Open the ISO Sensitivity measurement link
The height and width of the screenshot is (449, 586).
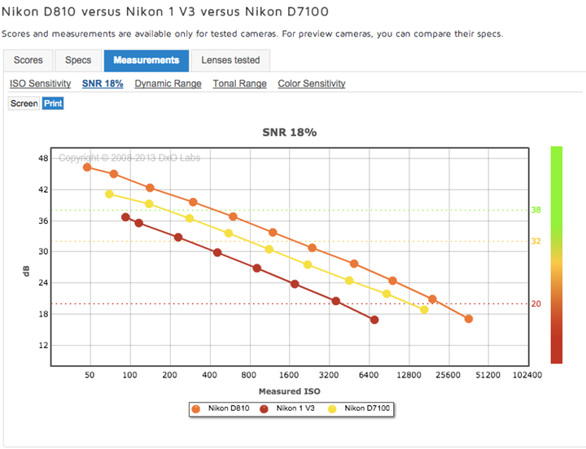40,84
